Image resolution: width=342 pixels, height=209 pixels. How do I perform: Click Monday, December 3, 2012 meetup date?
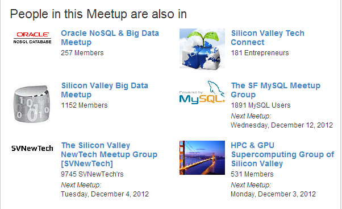(x=273, y=194)
